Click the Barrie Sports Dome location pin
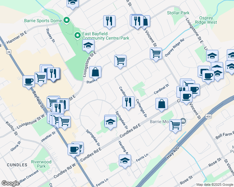This screenshot has height=187, width=234. pos(67,21)
